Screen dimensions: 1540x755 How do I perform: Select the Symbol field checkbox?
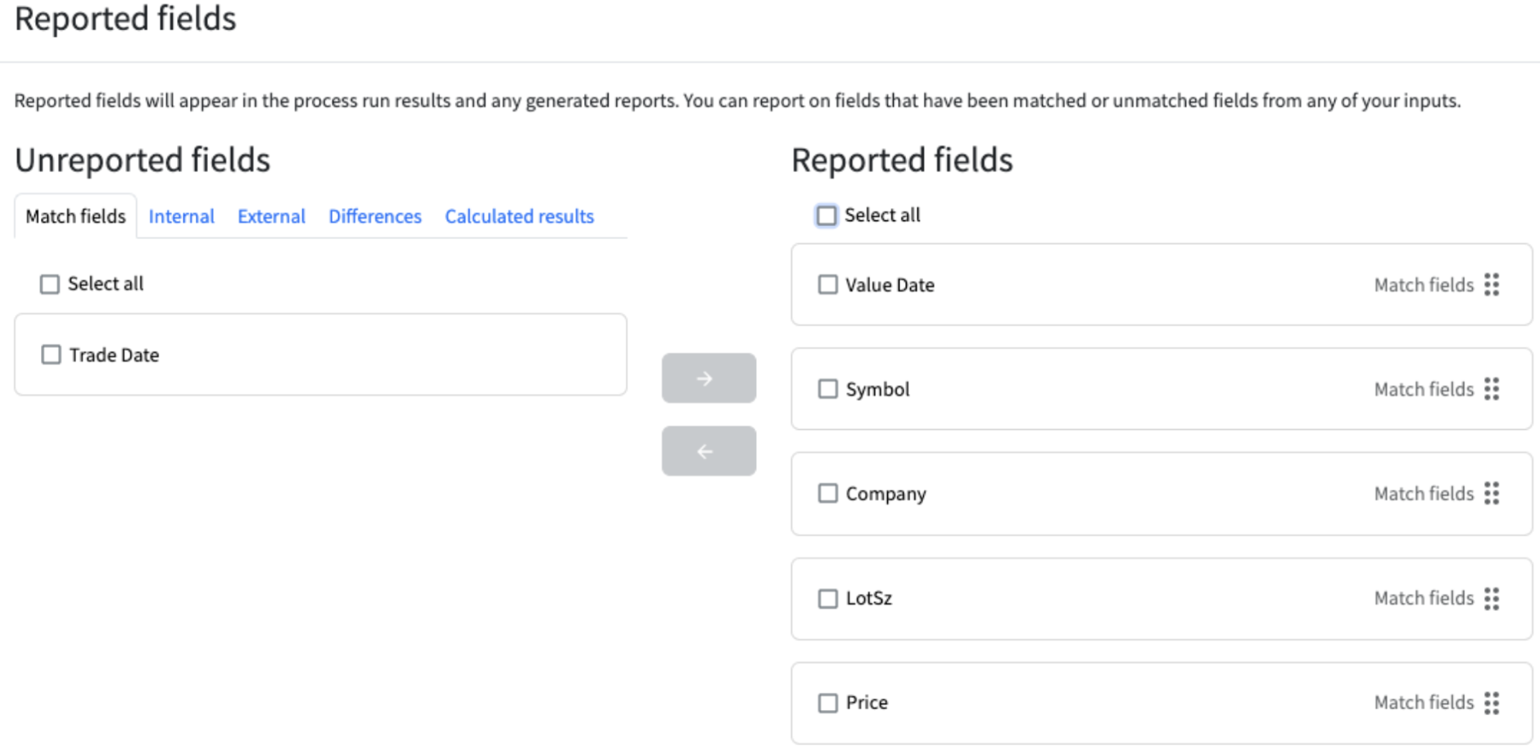coord(828,389)
